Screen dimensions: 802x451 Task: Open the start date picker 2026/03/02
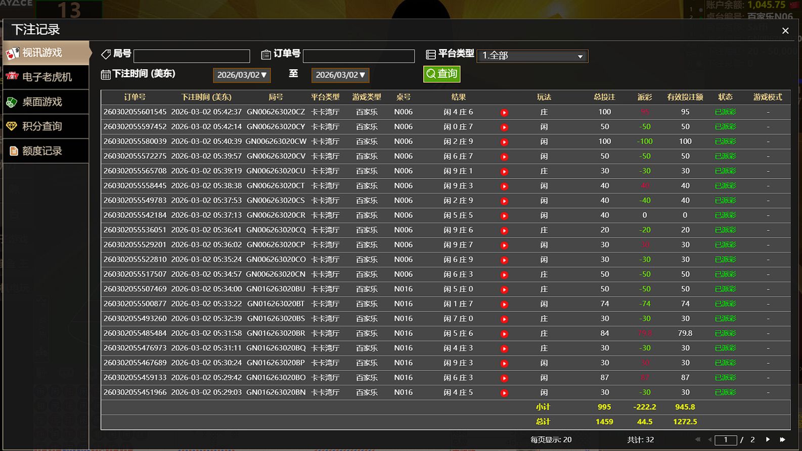click(x=242, y=75)
